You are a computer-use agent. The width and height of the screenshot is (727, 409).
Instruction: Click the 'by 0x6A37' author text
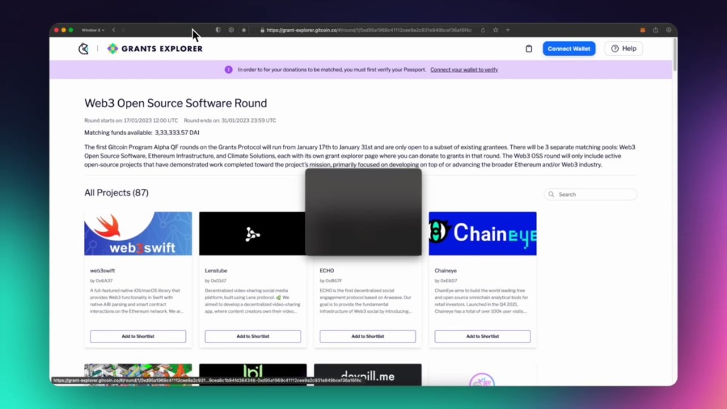click(x=101, y=280)
